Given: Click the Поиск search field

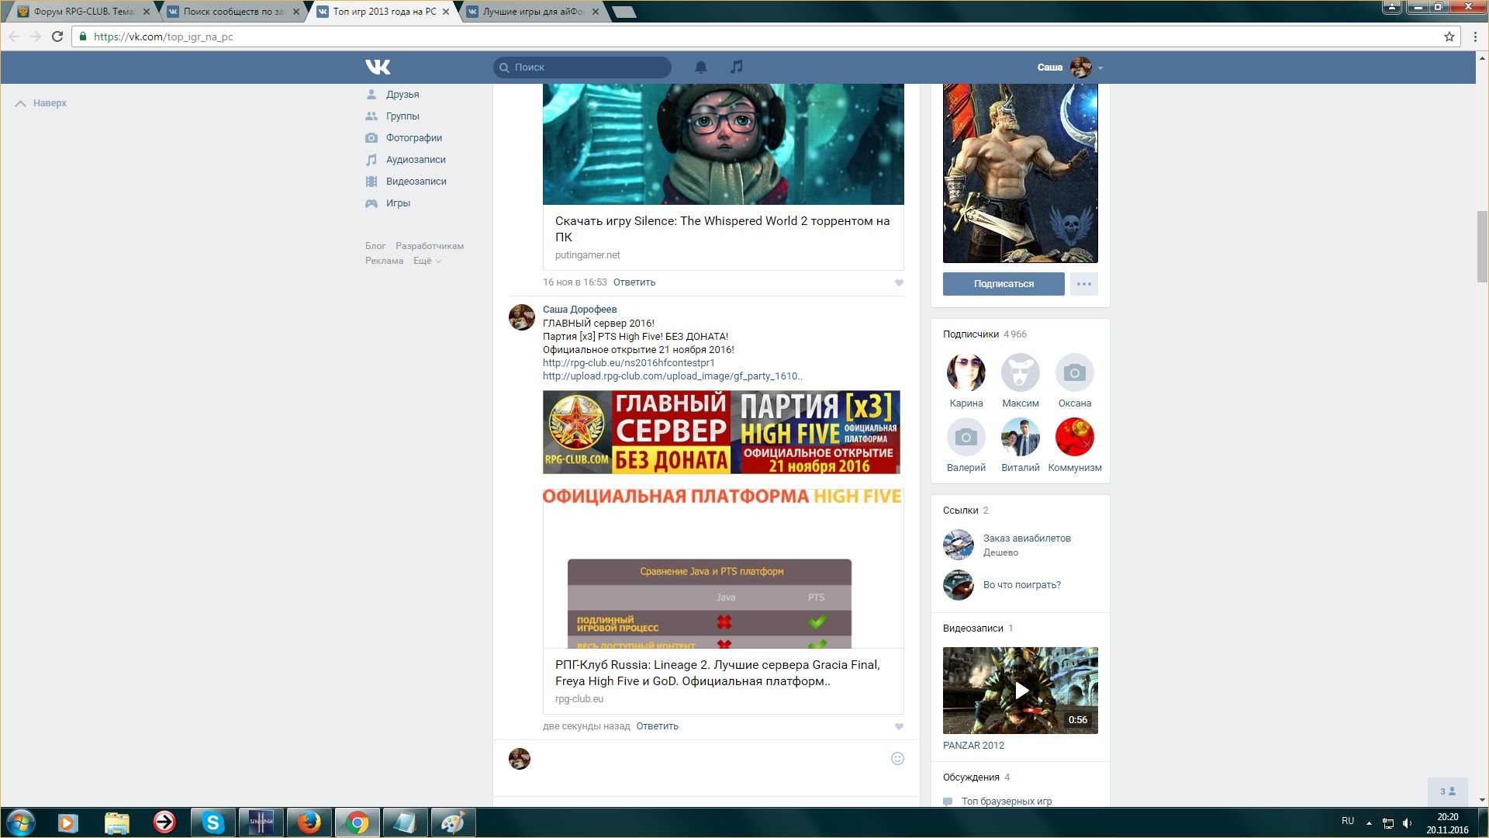Looking at the screenshot, I should 589,67.
